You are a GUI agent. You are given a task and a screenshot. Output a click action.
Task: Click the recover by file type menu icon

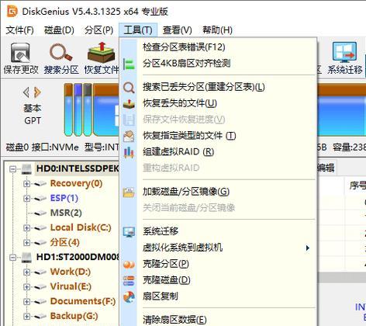point(129,136)
